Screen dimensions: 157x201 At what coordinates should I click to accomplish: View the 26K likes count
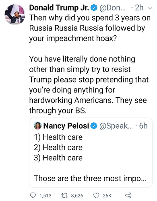[107, 196]
